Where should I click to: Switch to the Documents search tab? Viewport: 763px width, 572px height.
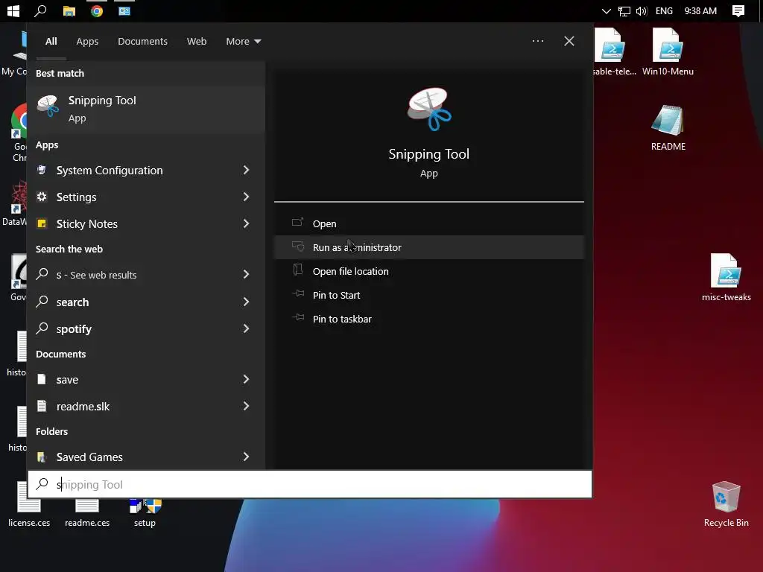point(142,42)
